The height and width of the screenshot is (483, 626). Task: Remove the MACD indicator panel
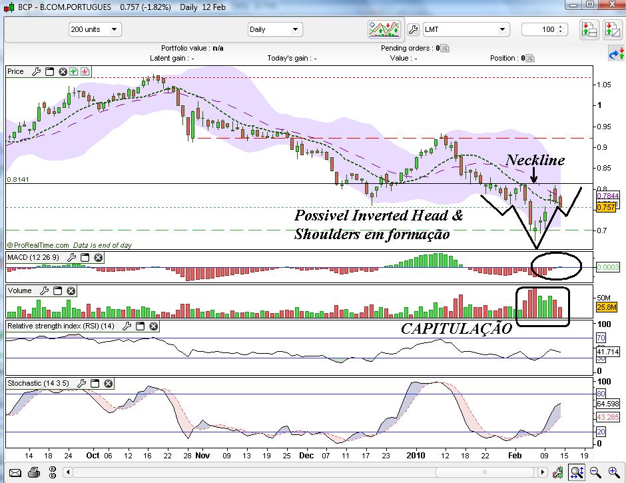point(98,257)
